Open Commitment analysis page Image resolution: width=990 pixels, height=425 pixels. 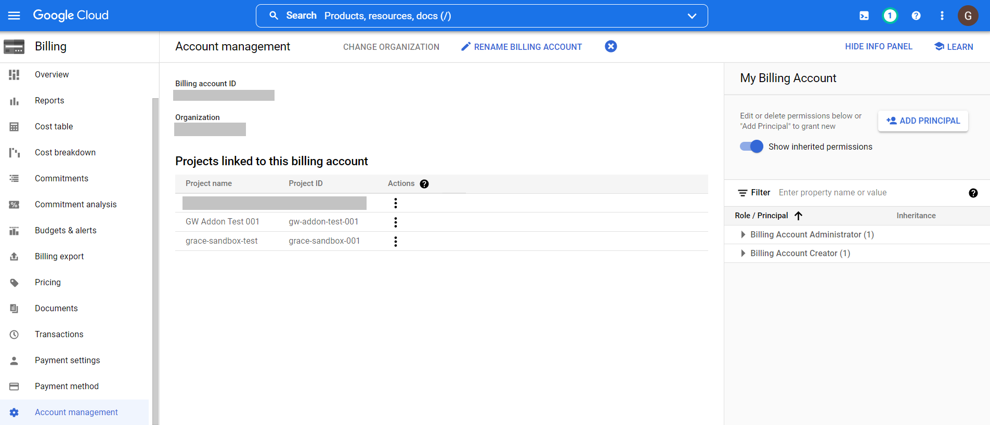pyautogui.click(x=75, y=204)
